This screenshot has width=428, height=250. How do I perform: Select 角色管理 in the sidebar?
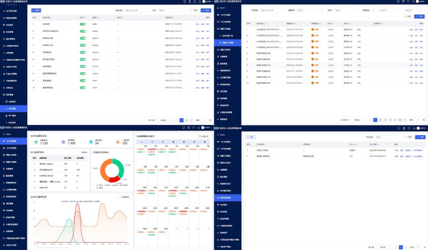(12, 108)
